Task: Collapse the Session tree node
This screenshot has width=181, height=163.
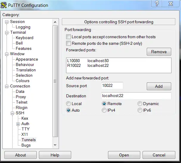Action: tap(7, 22)
